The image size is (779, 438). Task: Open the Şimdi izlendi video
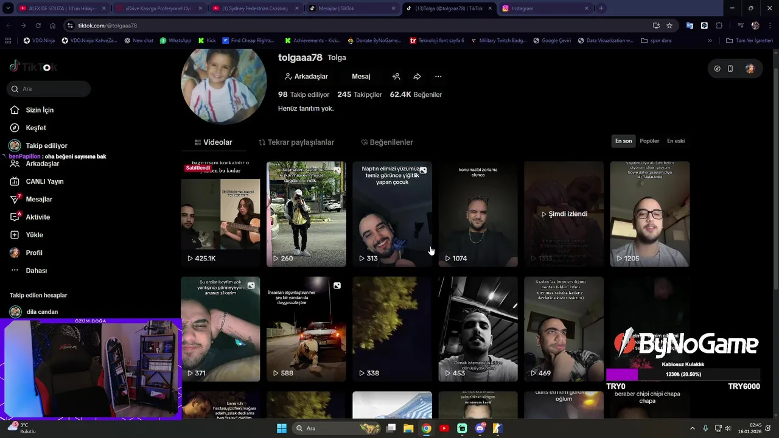click(x=564, y=214)
